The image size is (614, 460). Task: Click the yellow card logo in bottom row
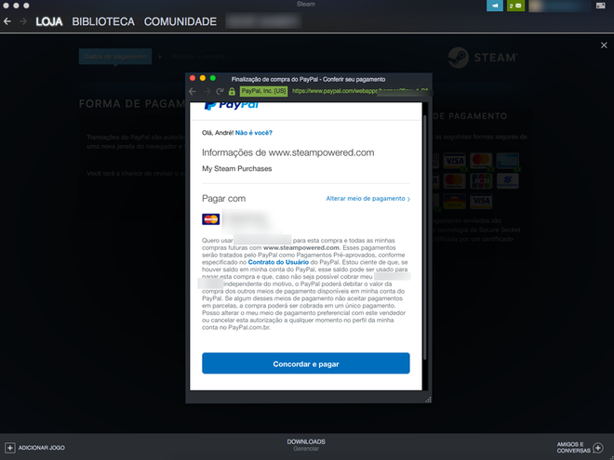click(454, 201)
